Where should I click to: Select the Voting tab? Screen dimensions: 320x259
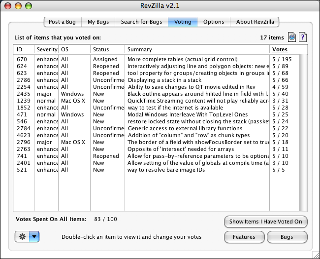coord(183,22)
